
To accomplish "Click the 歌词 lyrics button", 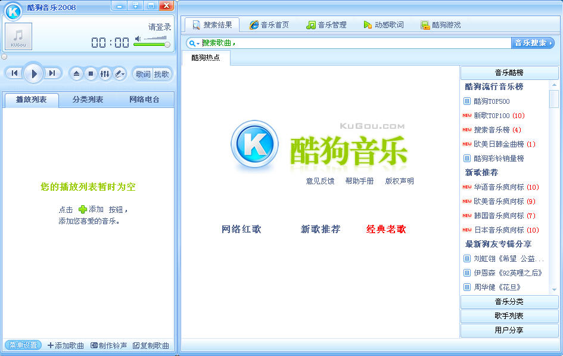I will pos(143,74).
